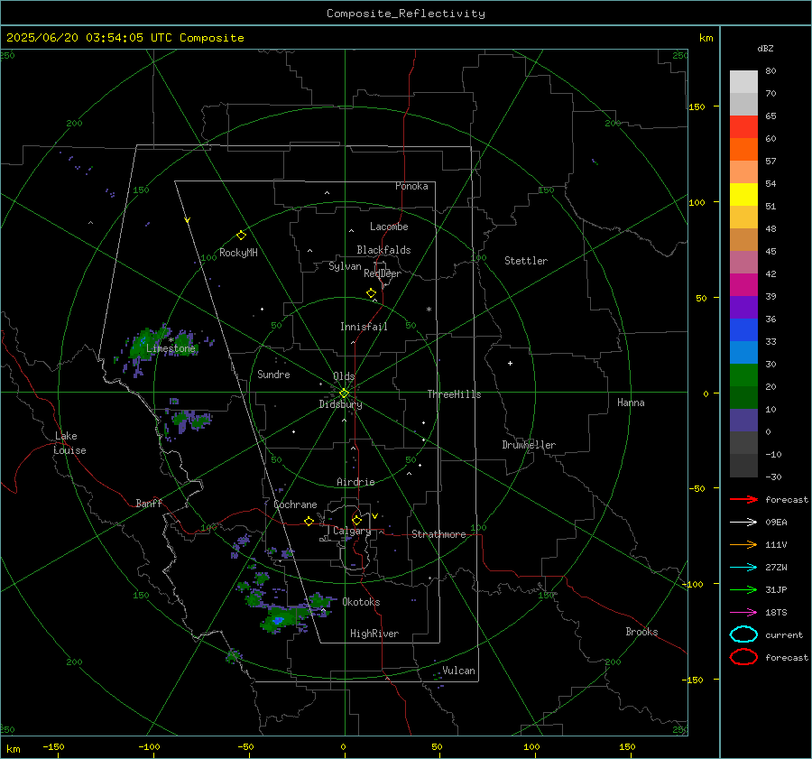Click the magenta 18TS arrow legend icon

[x=743, y=613]
